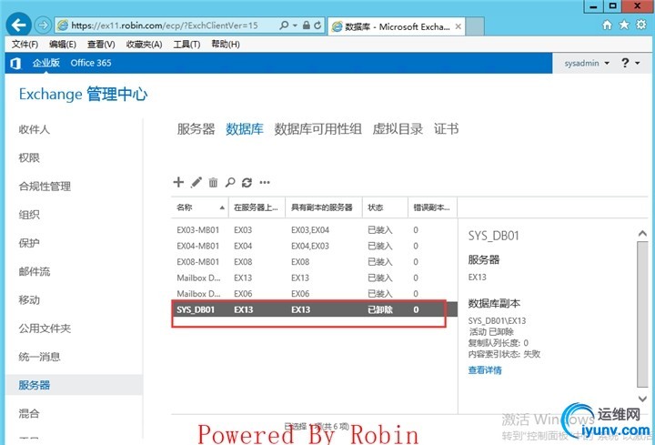Open the 编辑(E) menu
Image resolution: width=655 pixels, height=445 pixels.
pyautogui.click(x=63, y=45)
